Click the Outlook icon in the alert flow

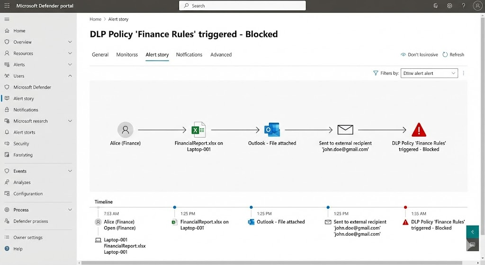point(272,129)
